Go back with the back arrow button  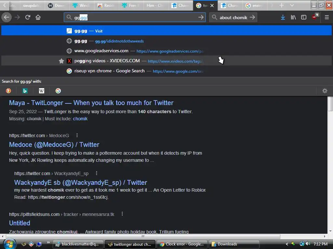[x=7, y=18]
